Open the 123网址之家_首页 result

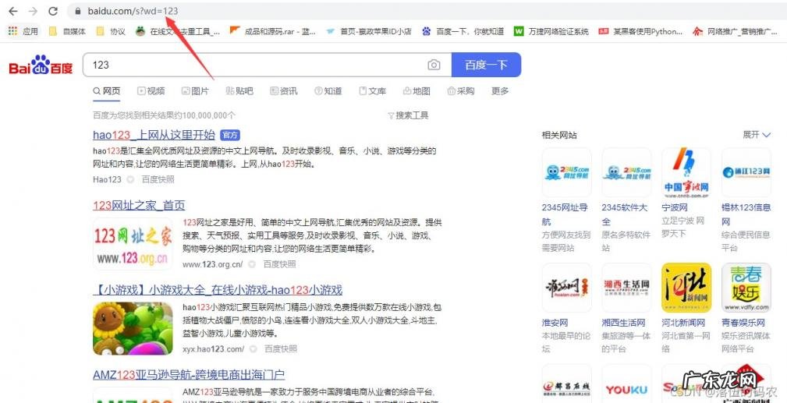[139, 205]
